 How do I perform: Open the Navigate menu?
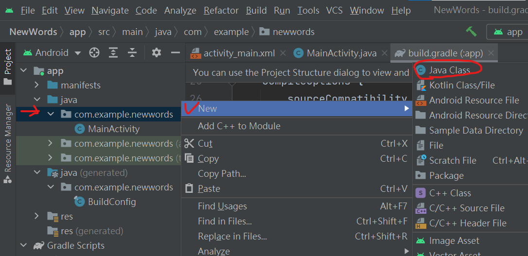(x=110, y=10)
